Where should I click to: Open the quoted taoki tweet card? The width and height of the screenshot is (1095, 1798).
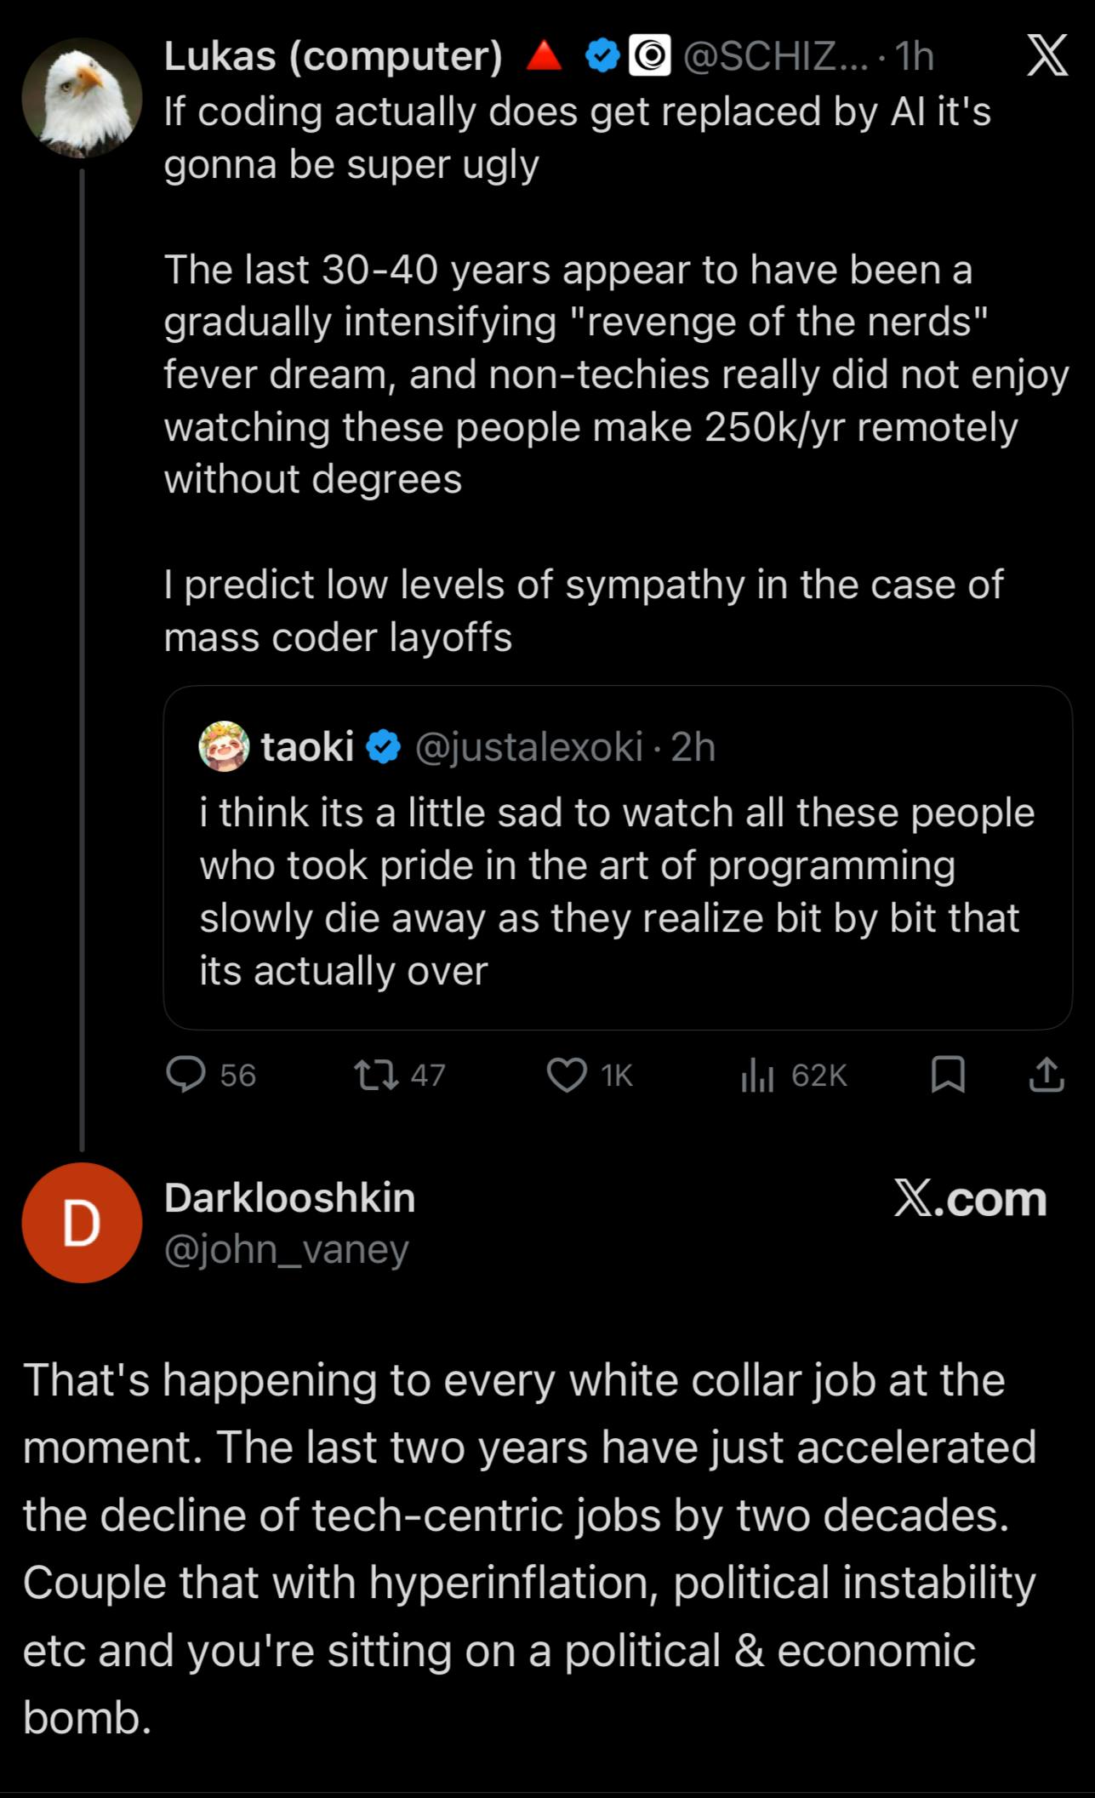[618, 858]
